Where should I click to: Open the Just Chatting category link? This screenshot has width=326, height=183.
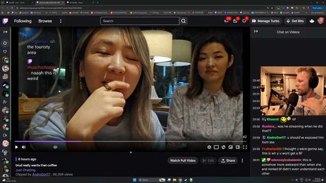coord(25,170)
